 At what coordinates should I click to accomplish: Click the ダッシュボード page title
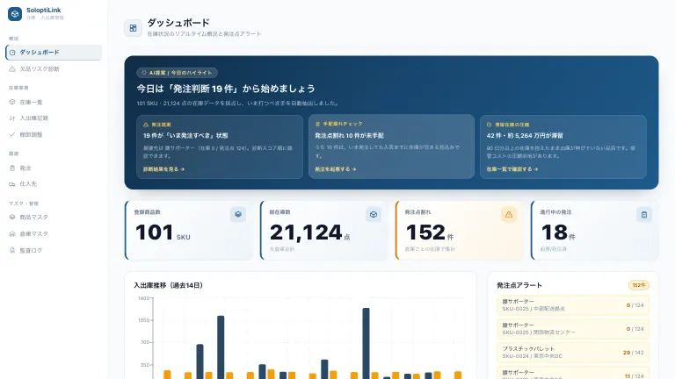(x=178, y=22)
